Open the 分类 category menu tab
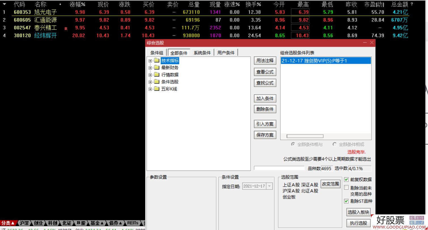 point(8,223)
